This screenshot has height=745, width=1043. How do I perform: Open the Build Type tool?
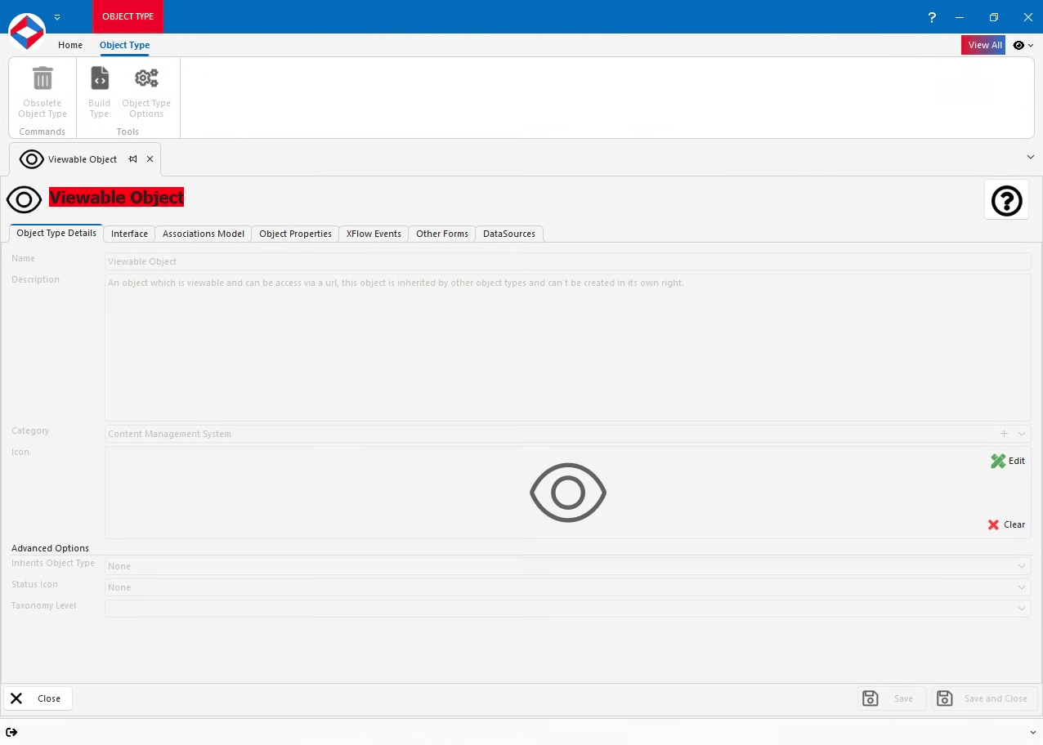click(99, 78)
